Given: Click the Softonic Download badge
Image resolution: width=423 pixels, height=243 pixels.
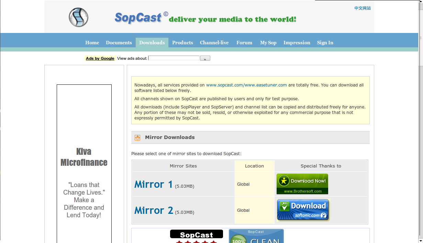Looking at the screenshot, I should [x=303, y=210].
